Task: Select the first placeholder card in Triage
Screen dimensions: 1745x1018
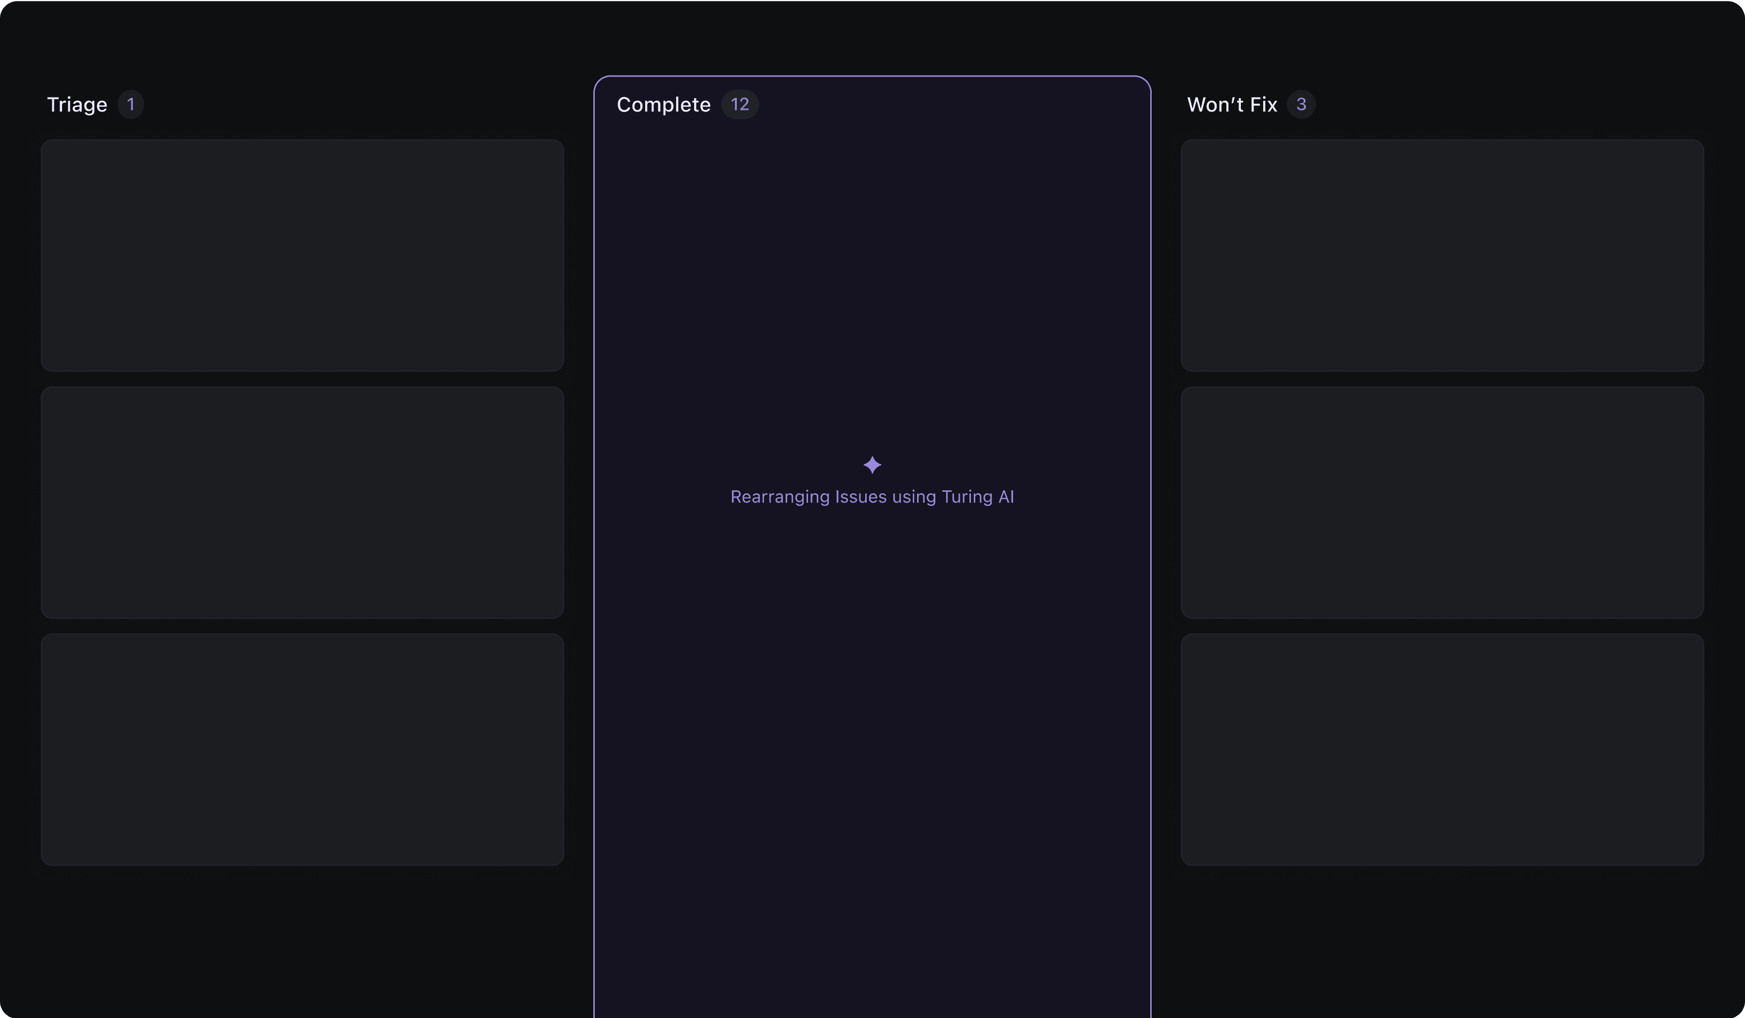Action: 302,255
